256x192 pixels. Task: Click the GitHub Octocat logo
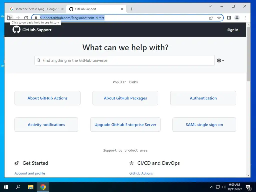pos(16,30)
